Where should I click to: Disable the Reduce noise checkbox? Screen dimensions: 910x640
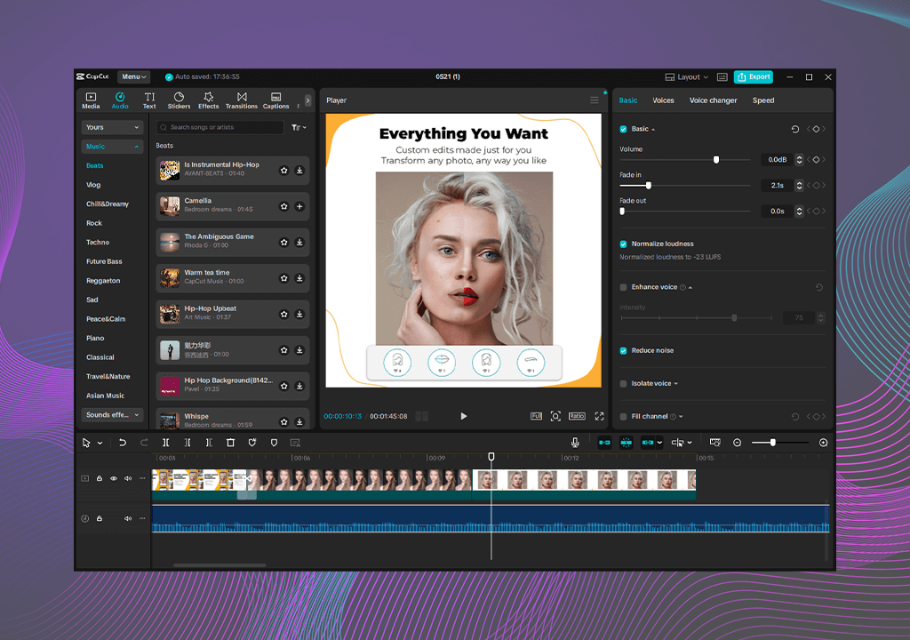(623, 351)
